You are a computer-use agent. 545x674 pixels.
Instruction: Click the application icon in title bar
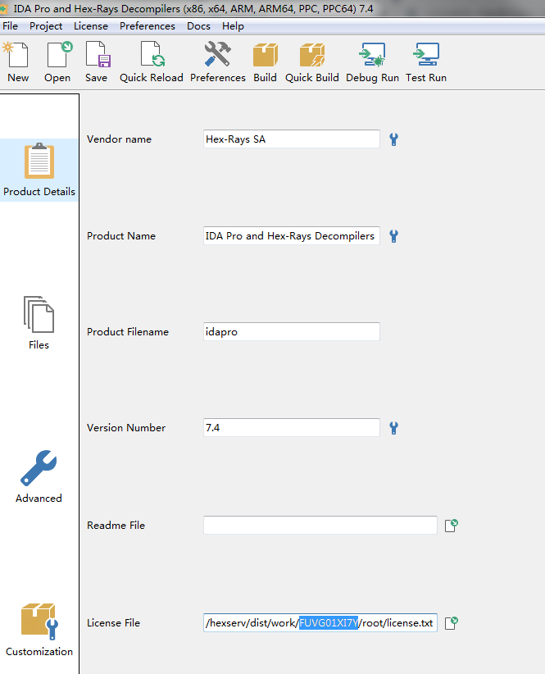(x=4, y=8)
